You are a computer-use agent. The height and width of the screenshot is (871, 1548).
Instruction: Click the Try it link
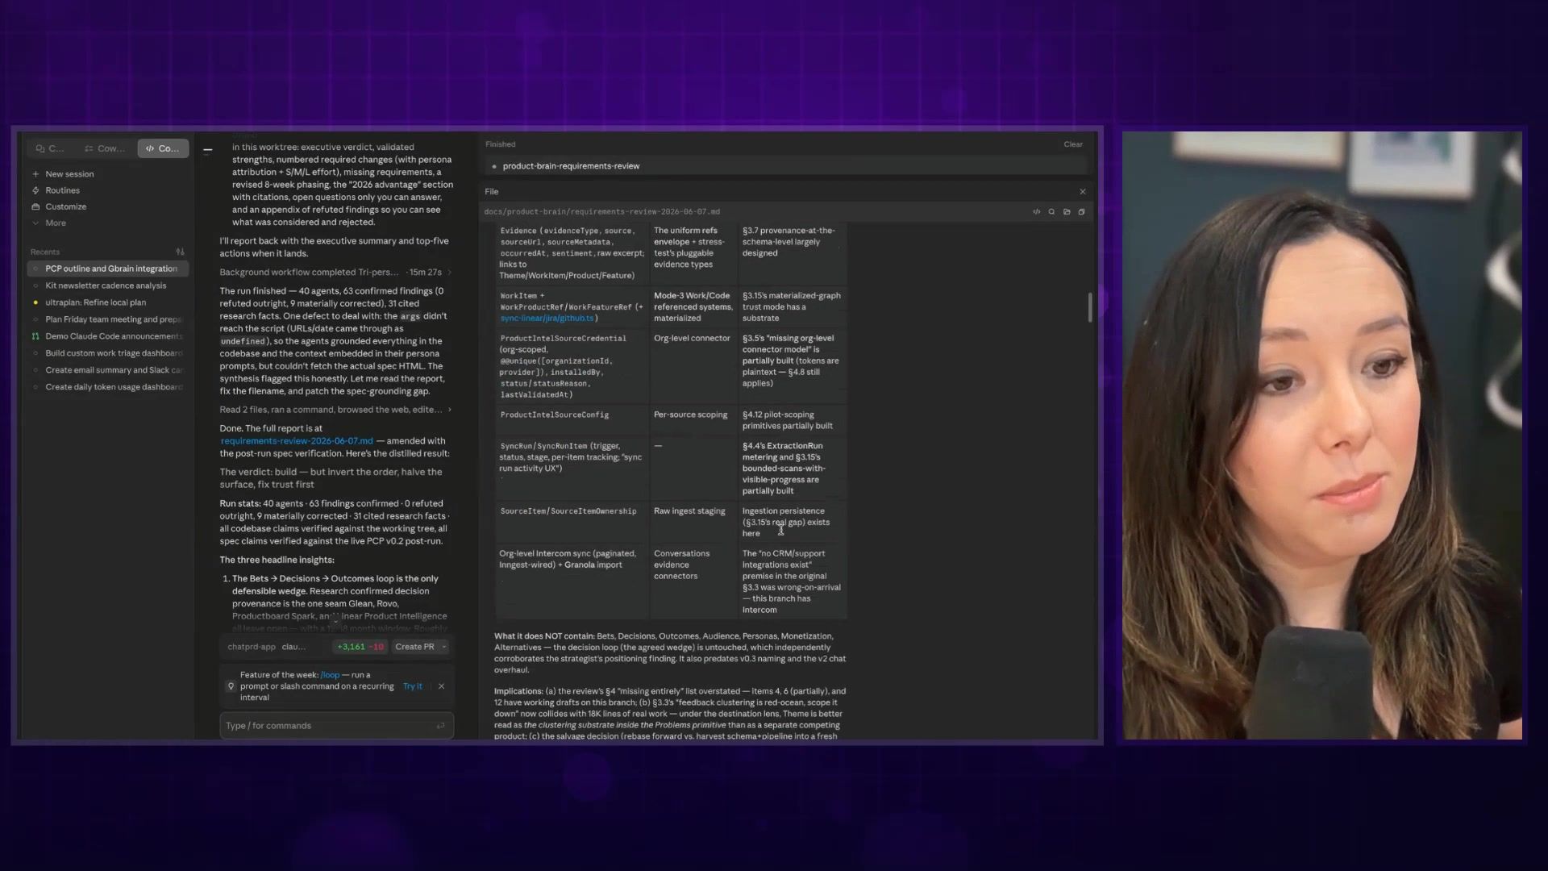413,686
